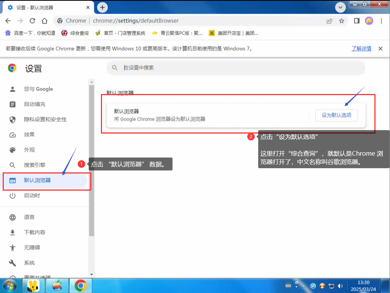The width and height of the screenshot is (390, 293).
Task: Open 搜索引擎 settings section
Action: [34, 165]
